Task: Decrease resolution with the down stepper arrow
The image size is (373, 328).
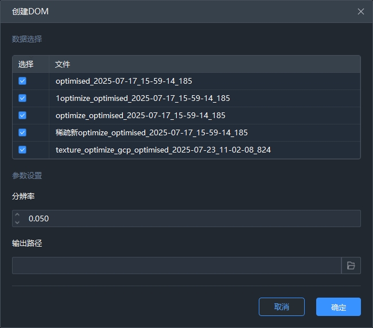Action: click(17, 222)
